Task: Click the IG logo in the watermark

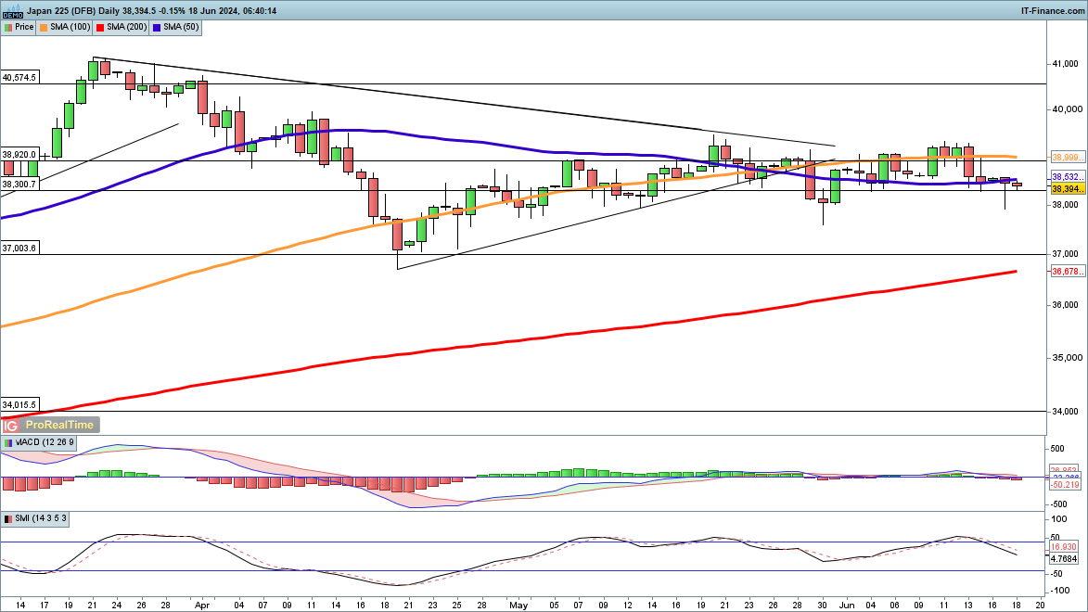Action: click(11, 425)
